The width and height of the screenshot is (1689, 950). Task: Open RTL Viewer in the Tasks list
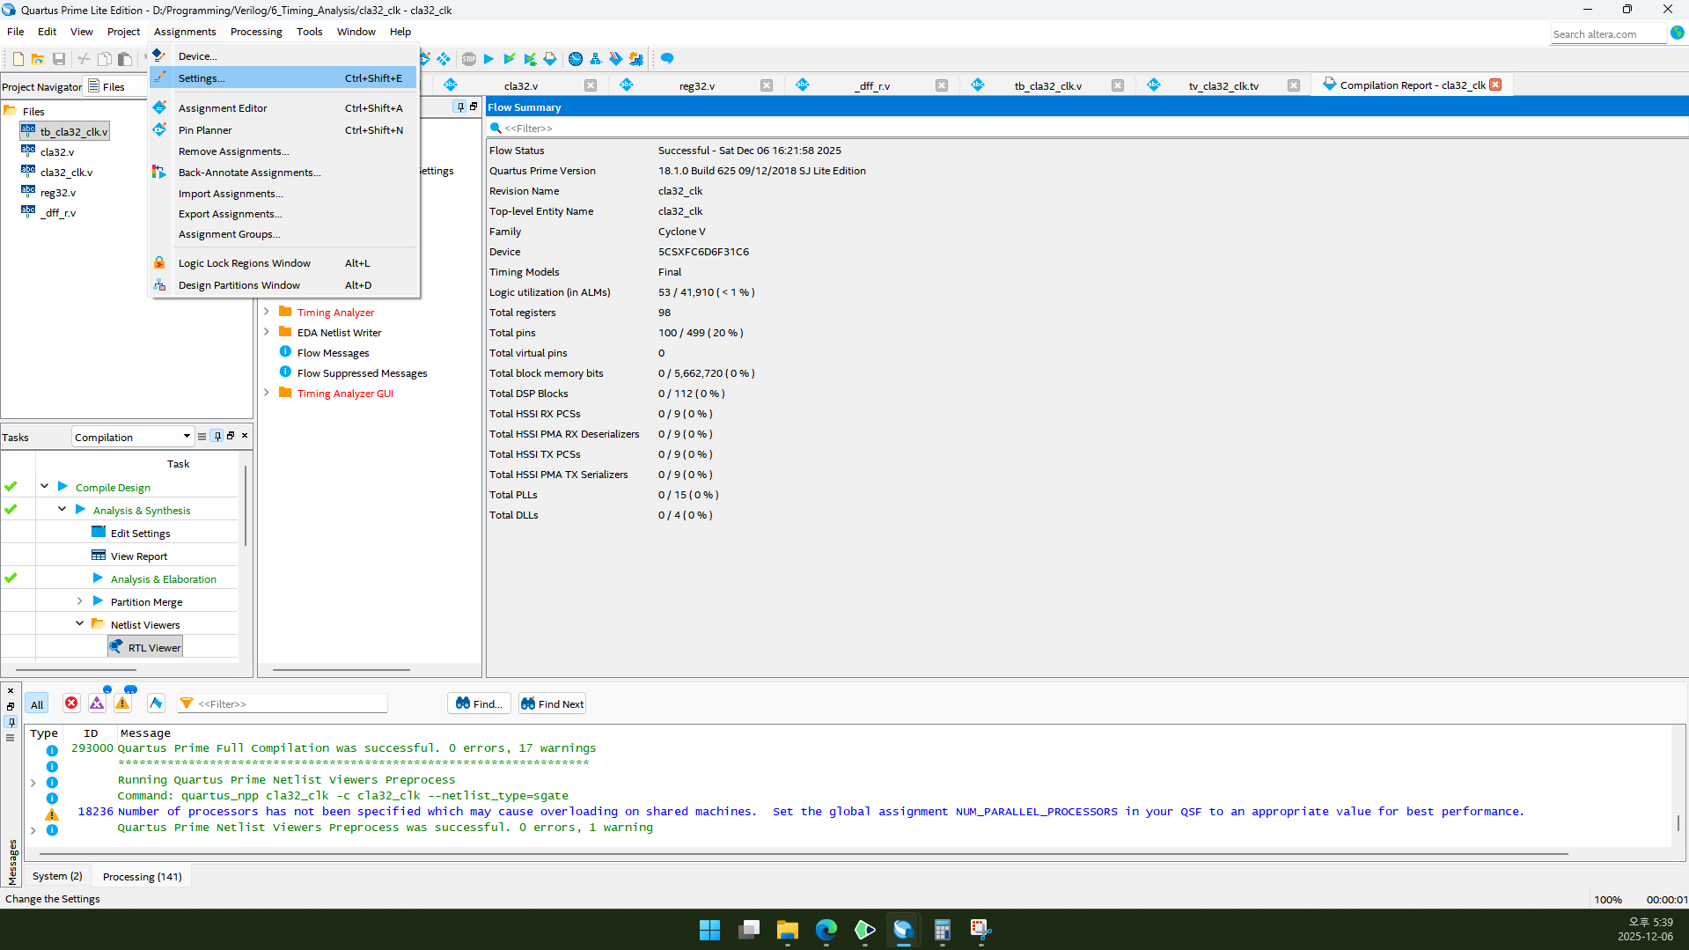154,648
